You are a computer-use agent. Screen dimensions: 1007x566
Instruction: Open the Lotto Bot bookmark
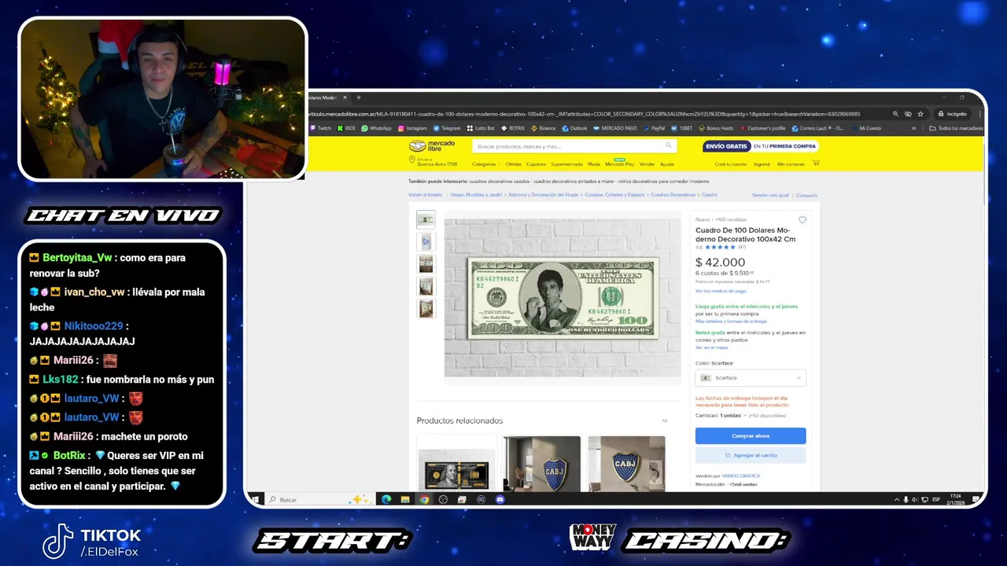pyautogui.click(x=481, y=128)
